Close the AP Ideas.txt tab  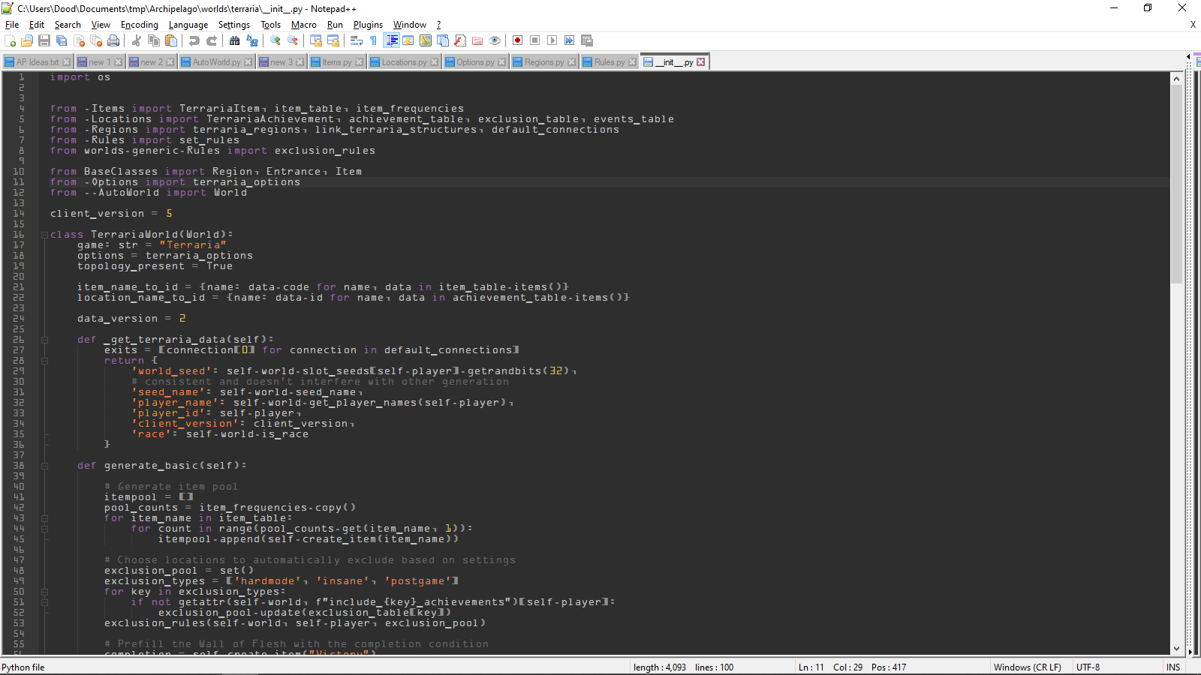pos(66,61)
